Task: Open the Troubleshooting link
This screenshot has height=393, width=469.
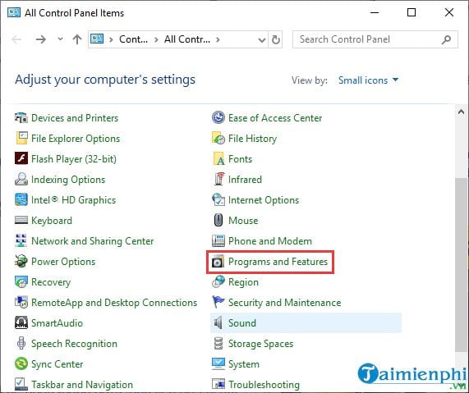Action: [264, 384]
